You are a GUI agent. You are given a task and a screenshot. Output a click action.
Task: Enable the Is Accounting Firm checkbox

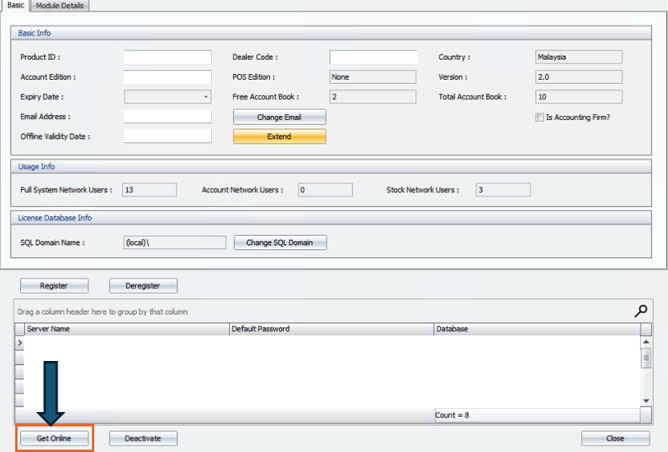(539, 117)
